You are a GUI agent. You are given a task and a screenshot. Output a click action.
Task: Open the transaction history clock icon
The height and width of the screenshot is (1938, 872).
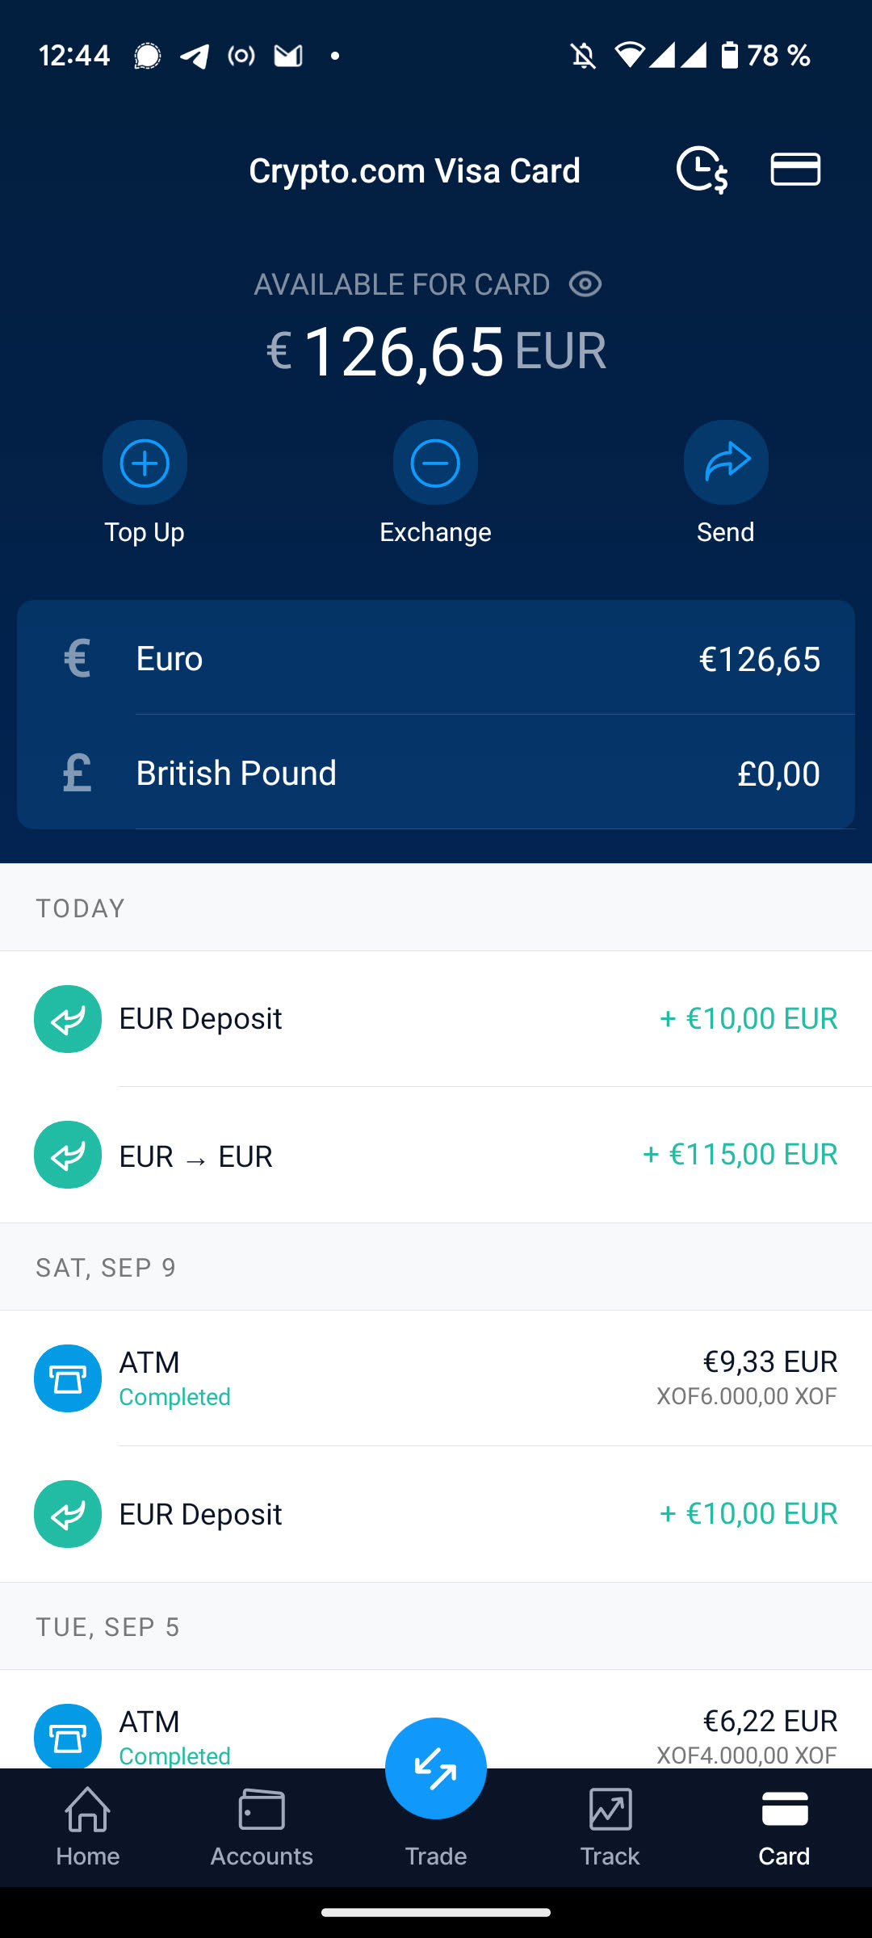pyautogui.click(x=701, y=170)
